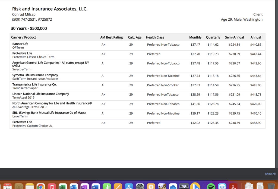This screenshot has width=278, height=189.
Task: Launch the Music app from the Dock
Action: [52, 187]
